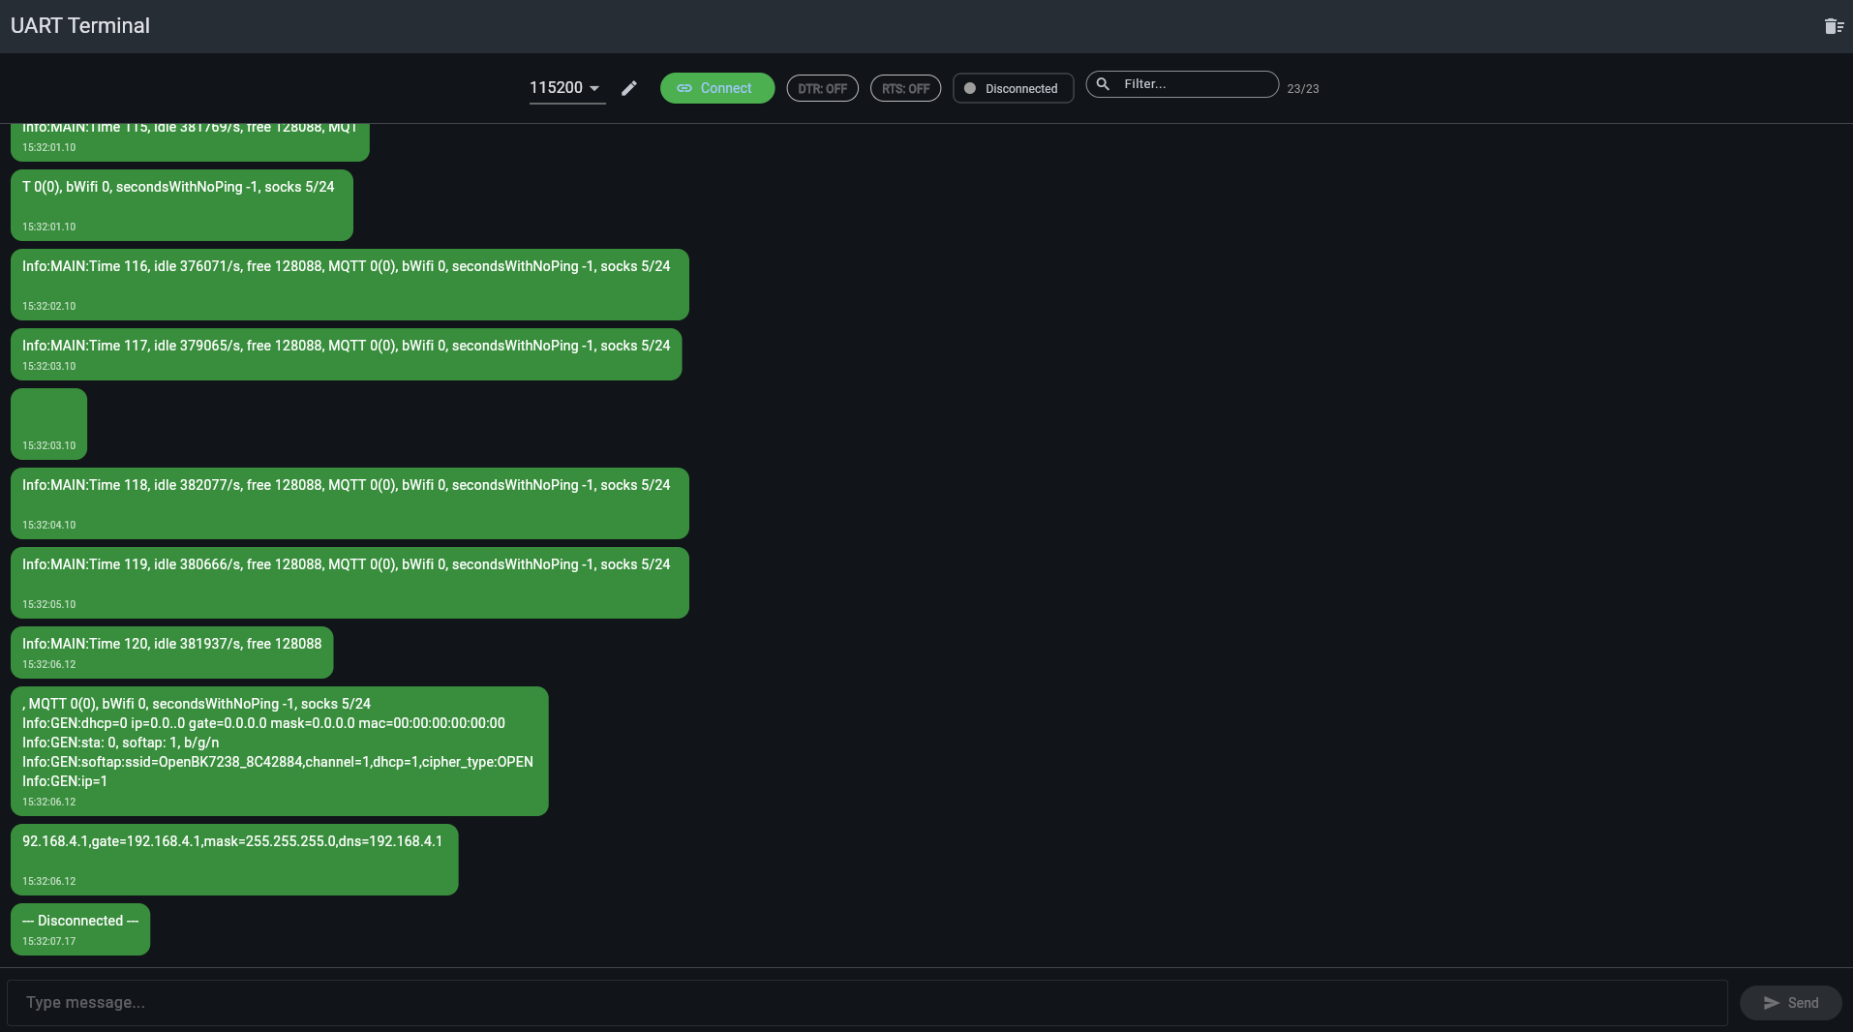1853x1032 pixels.
Task: Click the grey connection status dot
Action: pyautogui.click(x=970, y=88)
